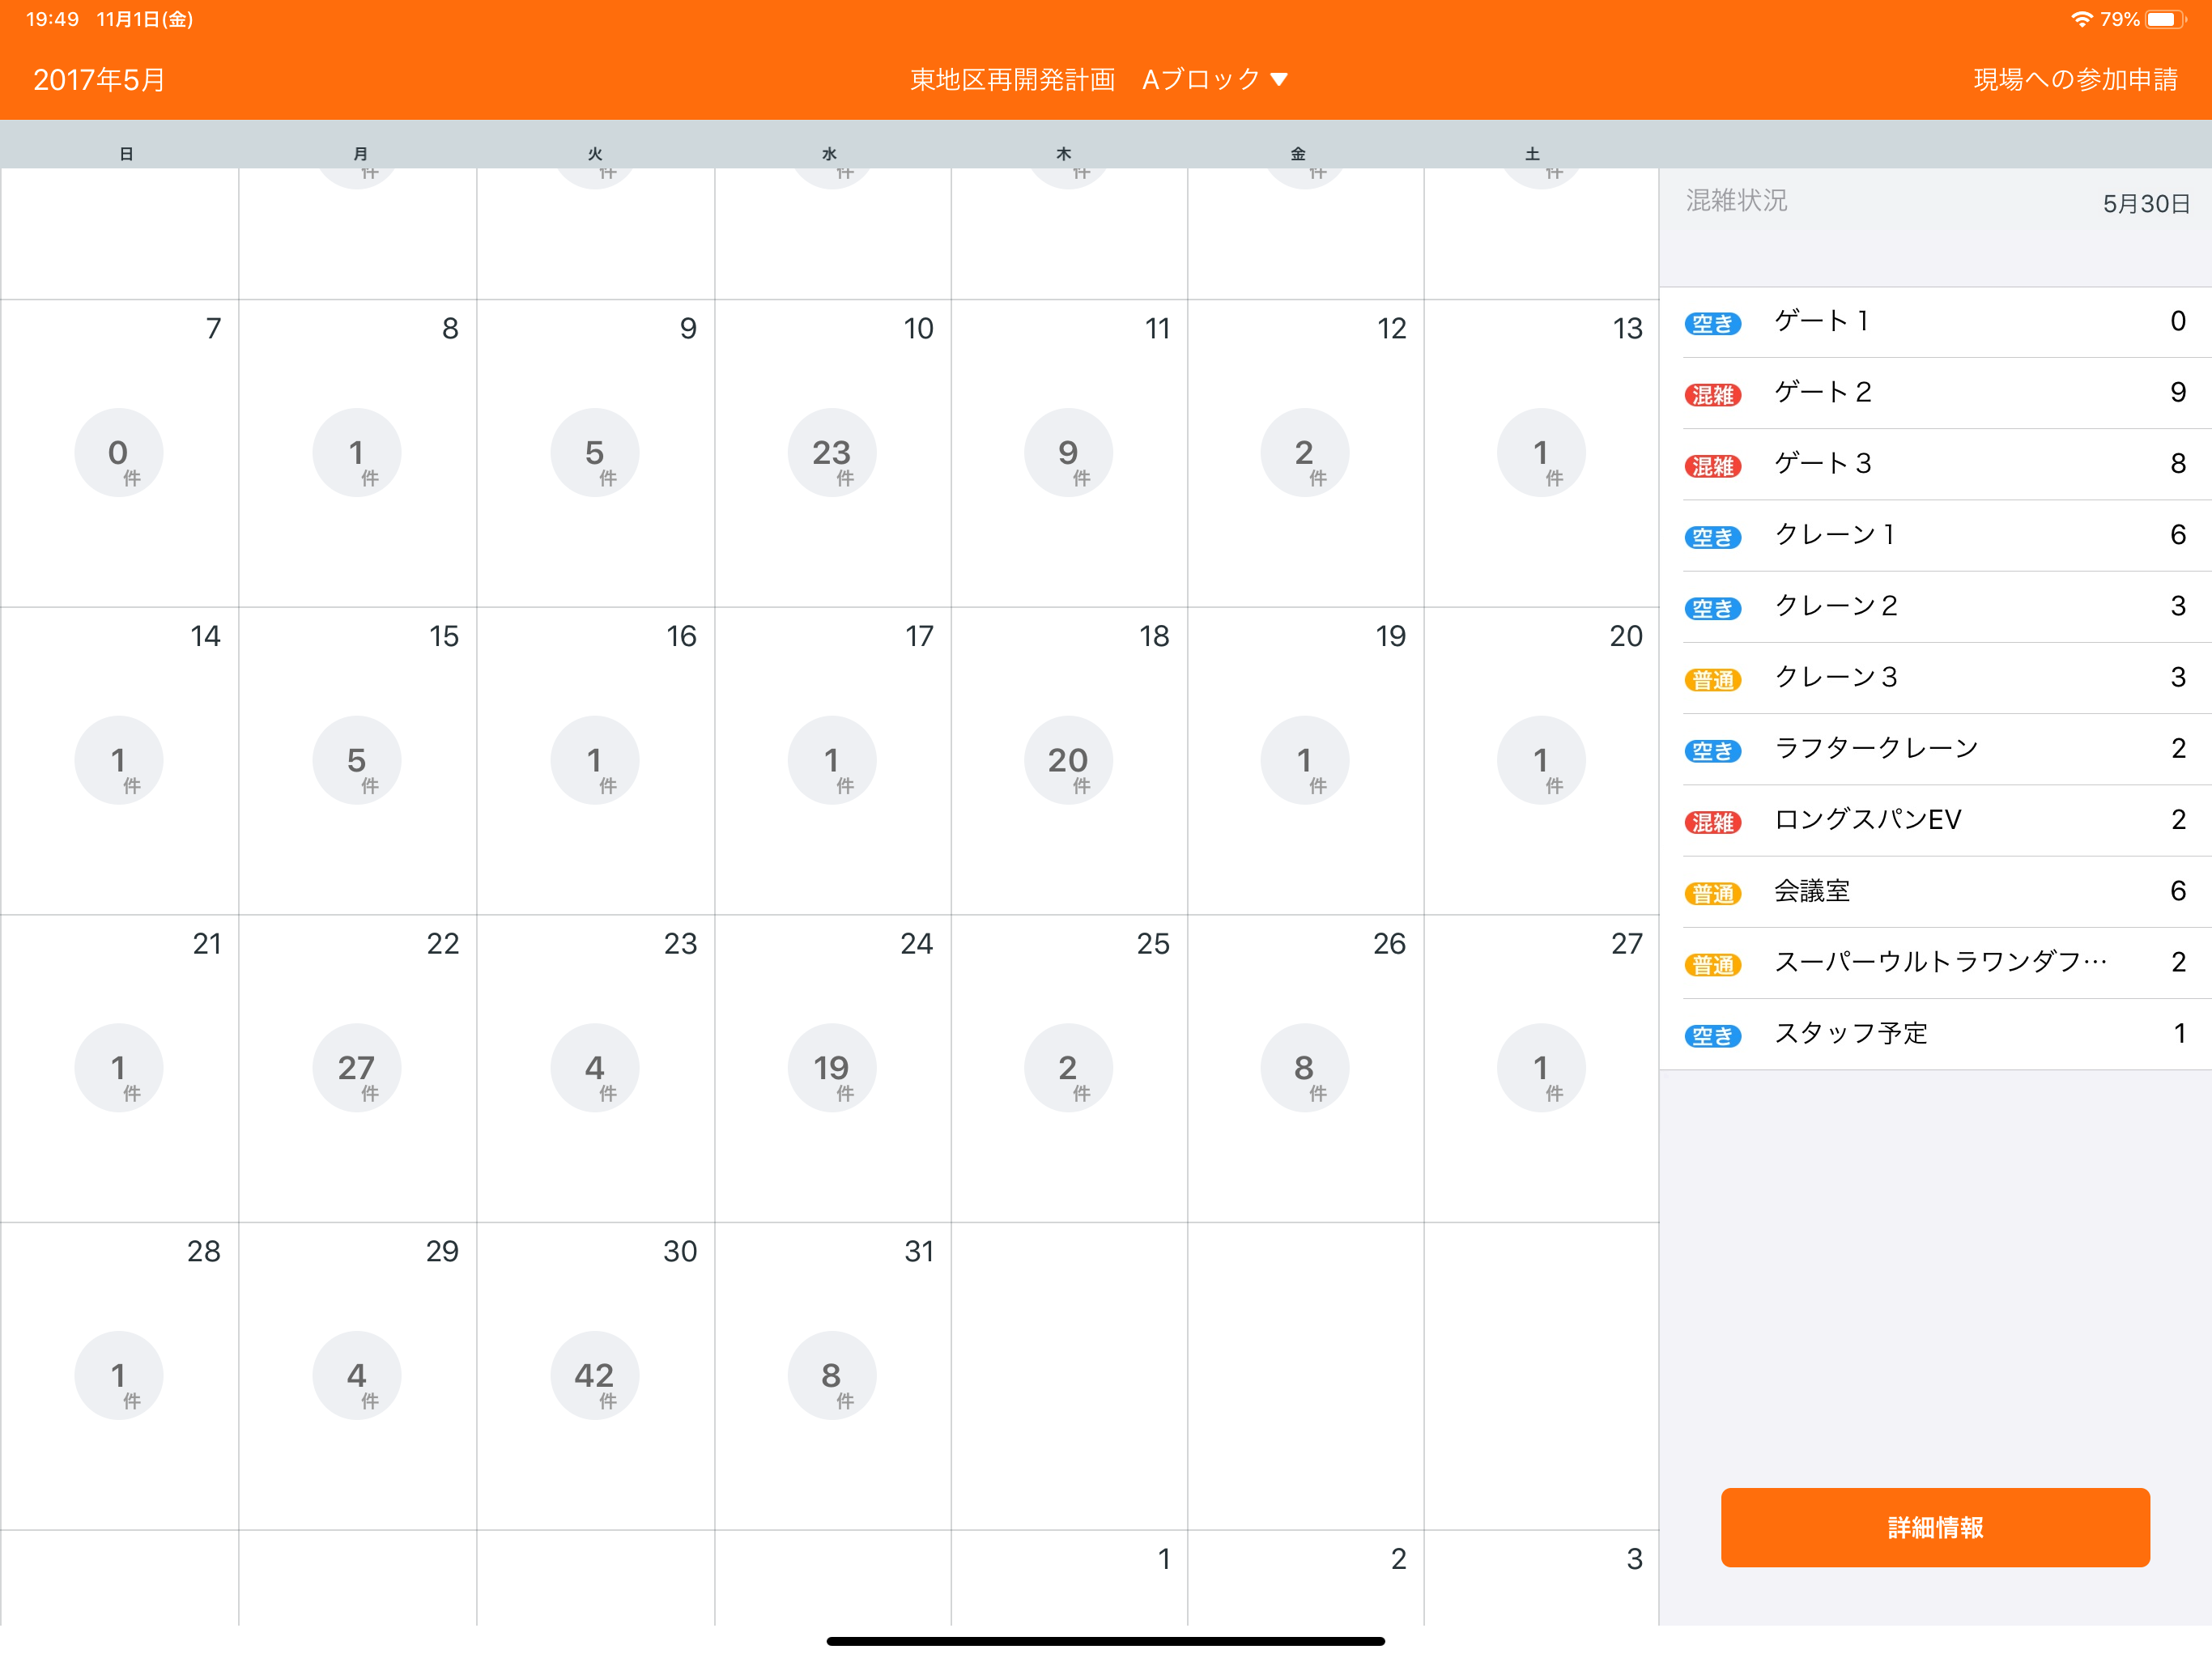Select the 1件 bubble on May 14
Viewport: 2212px width, 1658px height.
119,760
